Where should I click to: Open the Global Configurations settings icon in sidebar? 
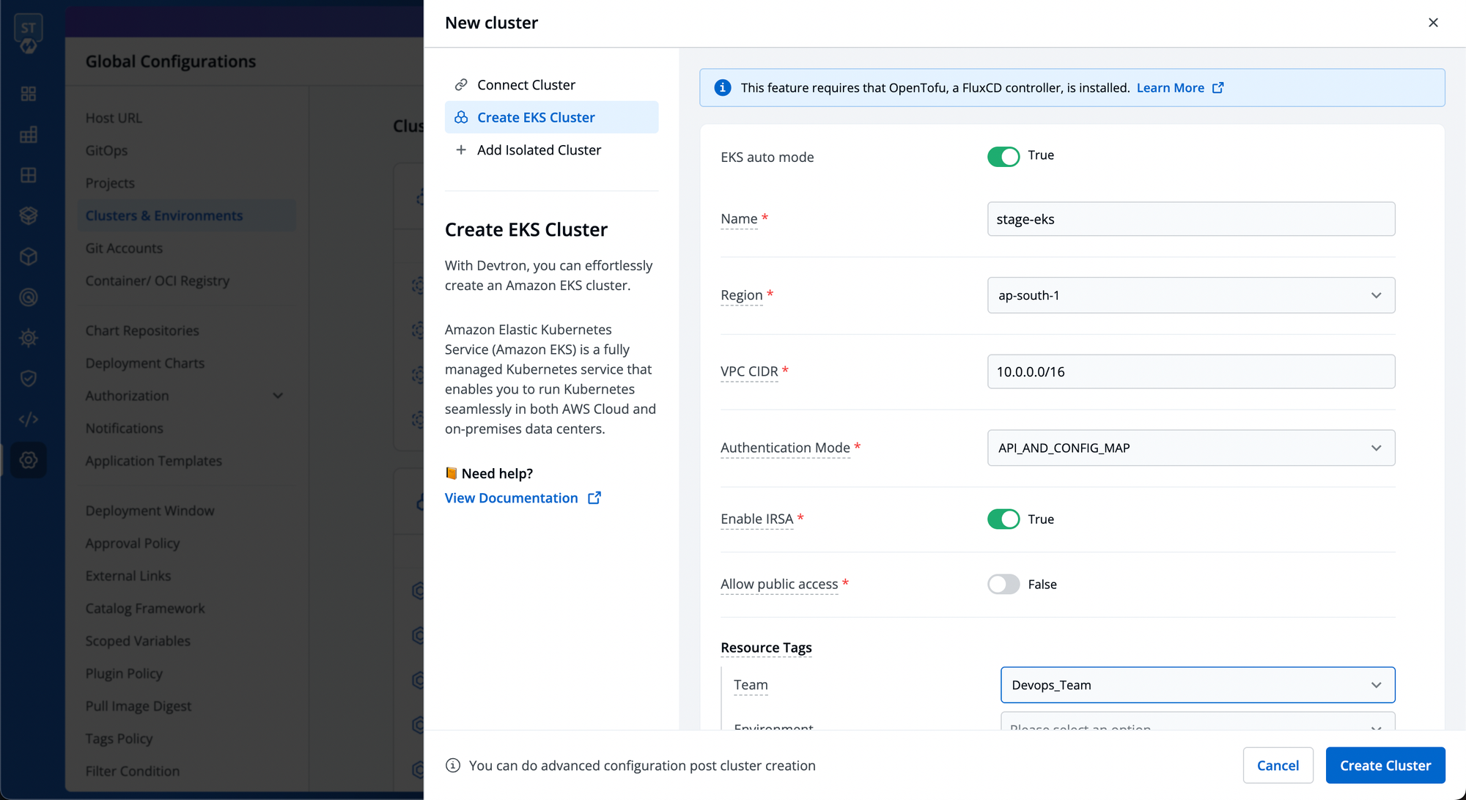click(29, 460)
